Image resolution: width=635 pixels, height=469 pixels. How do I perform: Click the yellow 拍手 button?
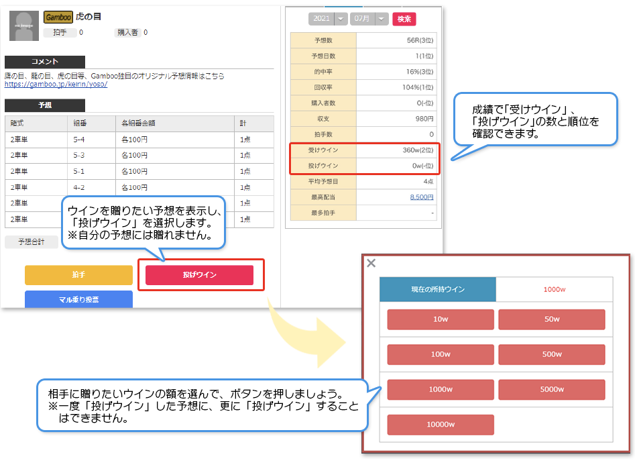78,275
